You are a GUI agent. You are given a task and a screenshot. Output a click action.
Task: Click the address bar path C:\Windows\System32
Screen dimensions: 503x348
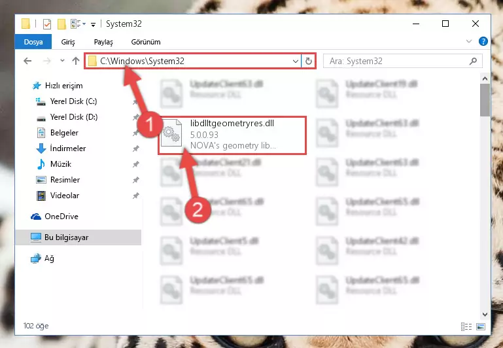(x=142, y=61)
